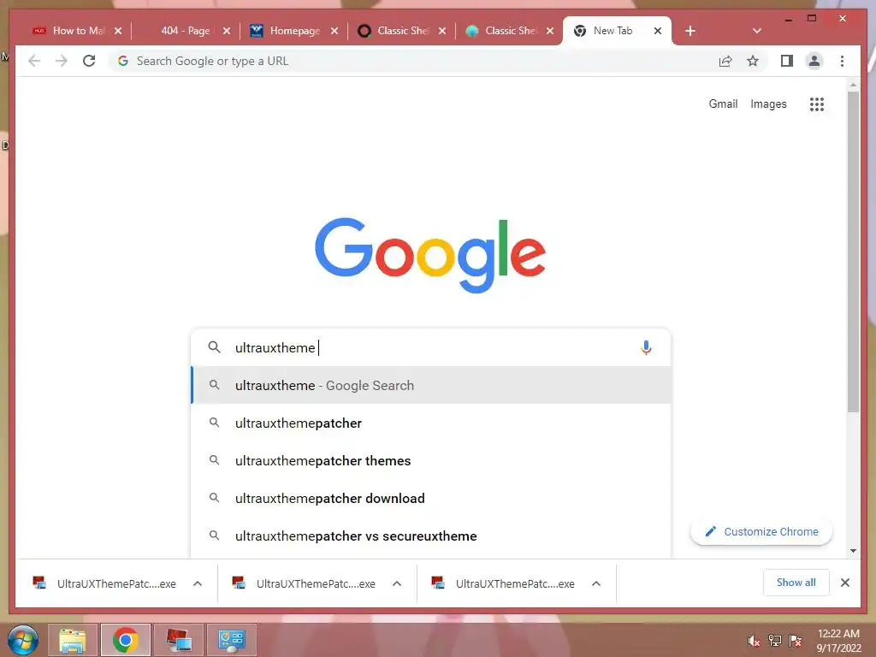Image resolution: width=876 pixels, height=657 pixels.
Task: Open the Windows Start orb
Action: [23, 640]
